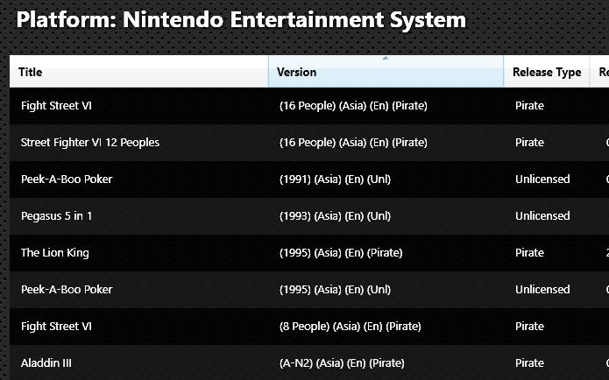Click Pirate in the 8 People Fight Street row
The image size is (609, 380).
529,326
